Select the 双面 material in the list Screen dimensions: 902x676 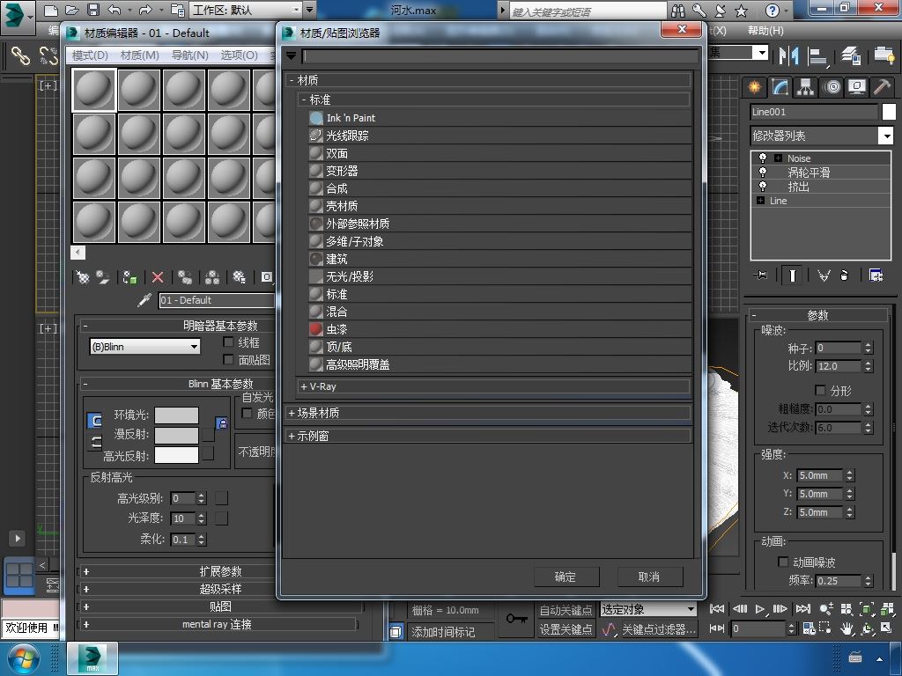click(x=499, y=153)
